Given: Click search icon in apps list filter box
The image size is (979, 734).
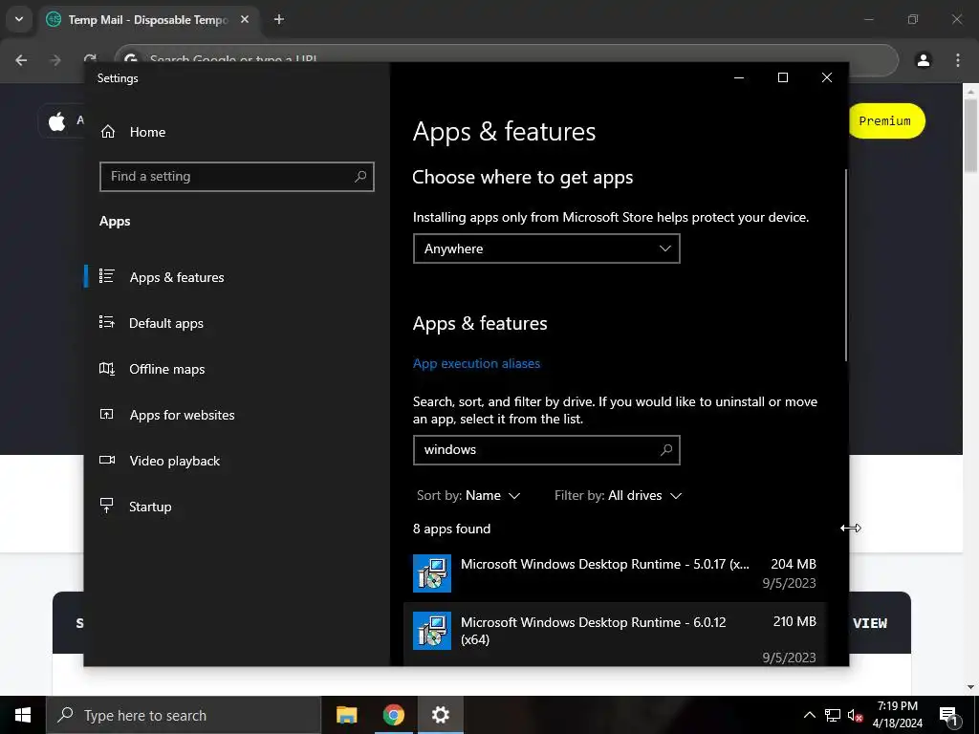Looking at the screenshot, I should [x=666, y=450].
